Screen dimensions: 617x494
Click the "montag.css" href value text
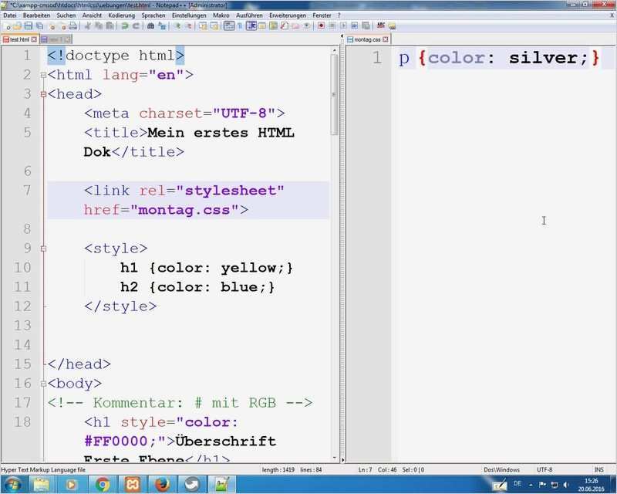click(x=184, y=210)
